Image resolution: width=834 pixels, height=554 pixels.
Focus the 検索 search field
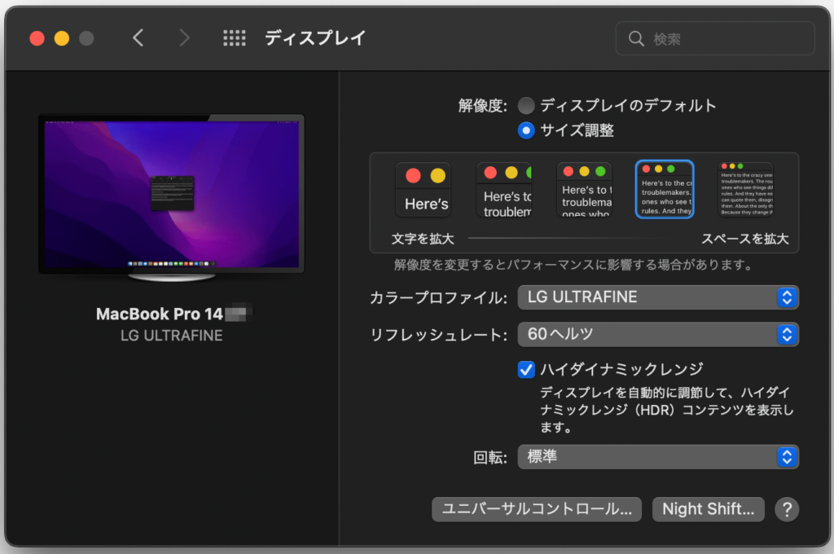point(715,38)
